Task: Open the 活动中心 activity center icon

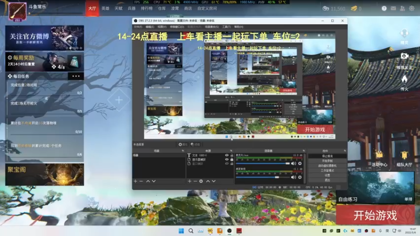Action: coord(379,155)
